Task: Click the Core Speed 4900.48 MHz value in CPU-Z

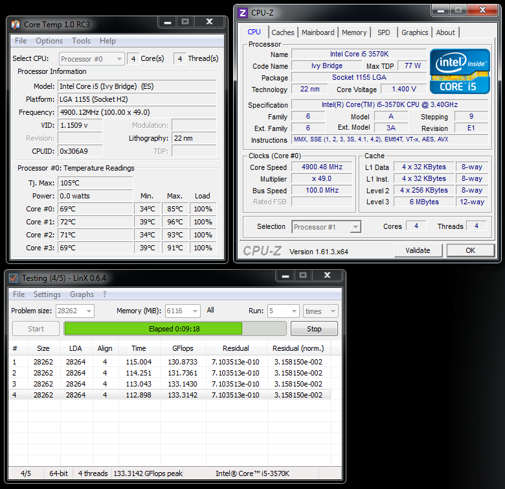Action: 322,167
